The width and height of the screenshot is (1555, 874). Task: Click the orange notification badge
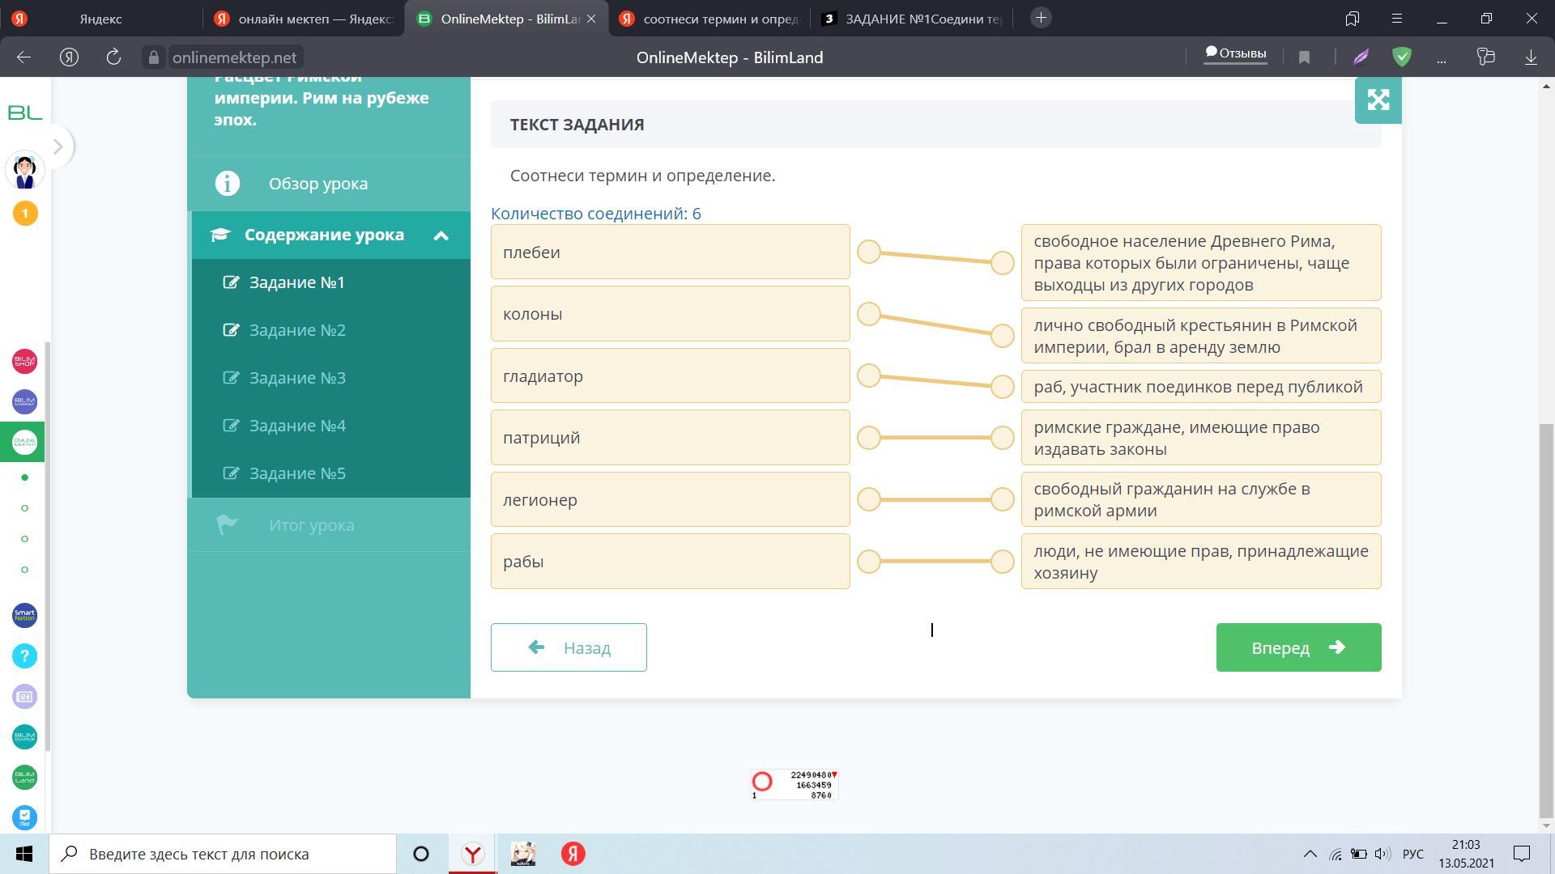[x=24, y=214]
